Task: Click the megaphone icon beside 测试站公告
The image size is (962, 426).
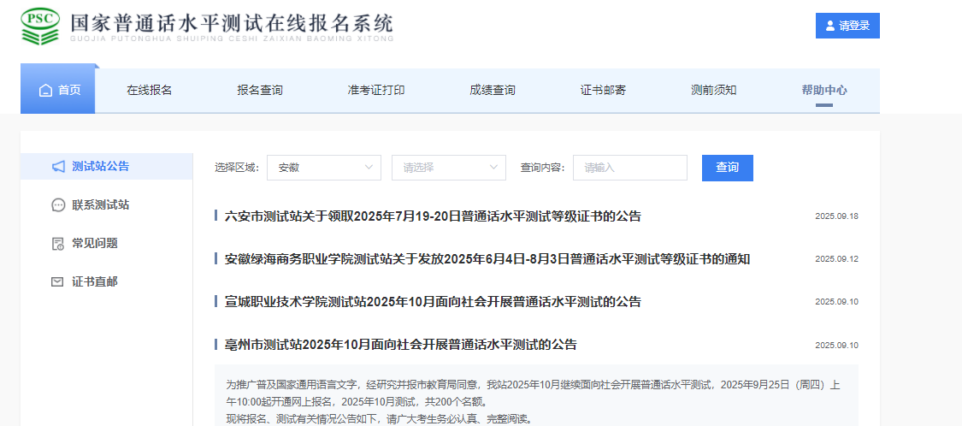Action: point(57,167)
